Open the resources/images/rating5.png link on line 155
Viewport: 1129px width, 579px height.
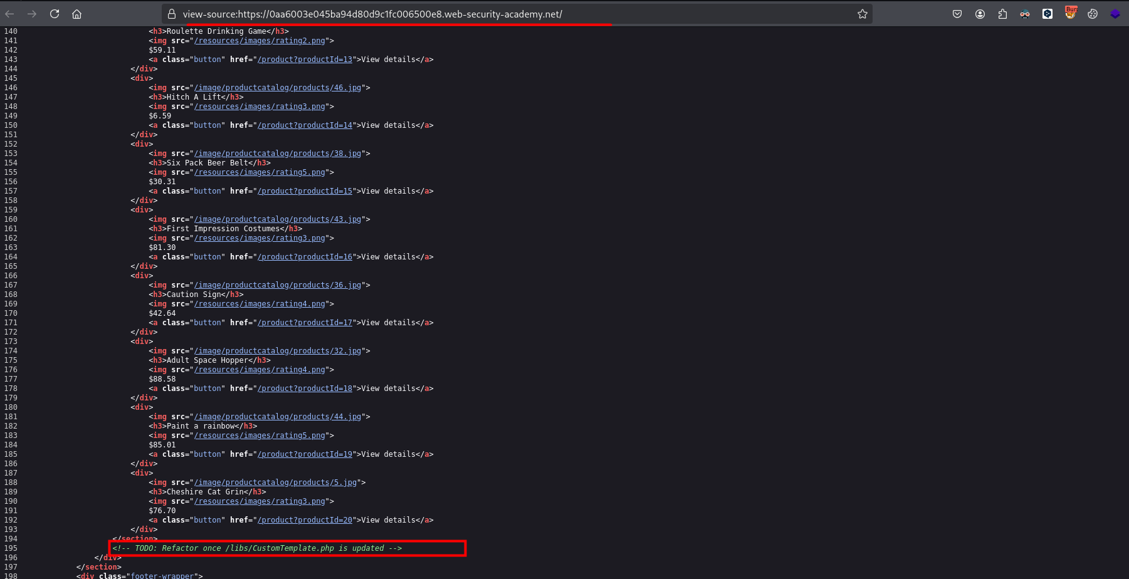(260, 172)
